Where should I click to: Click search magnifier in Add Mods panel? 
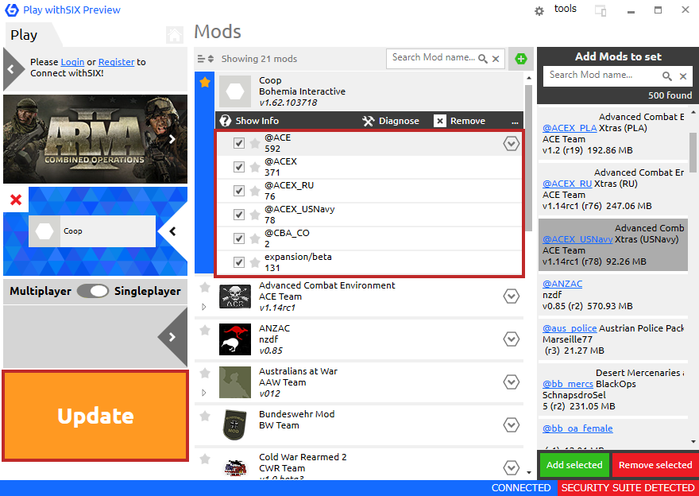click(x=667, y=76)
